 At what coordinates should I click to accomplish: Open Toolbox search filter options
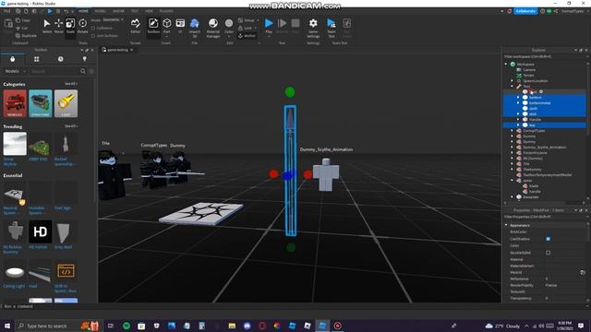pyautogui.click(x=91, y=71)
